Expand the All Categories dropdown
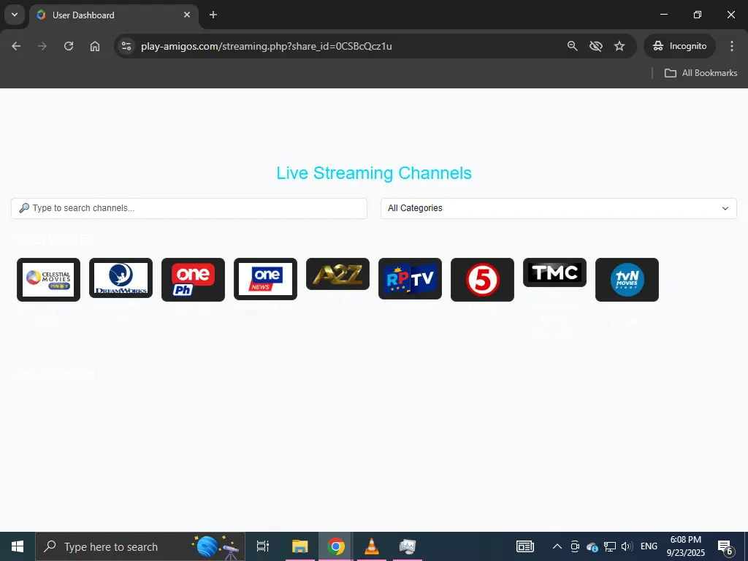This screenshot has height=561, width=748. click(x=559, y=208)
